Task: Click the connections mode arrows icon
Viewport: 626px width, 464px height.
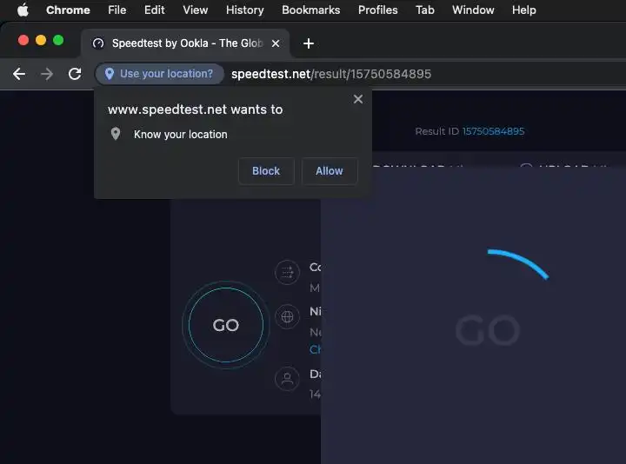Action: pyautogui.click(x=287, y=273)
